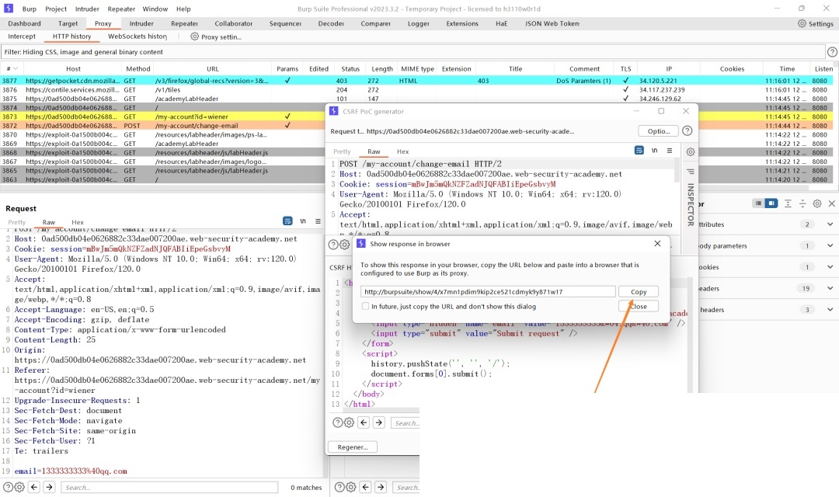Expand the Request cookies section
Screen dimensions: 839x497
pyautogui.click(x=830, y=267)
